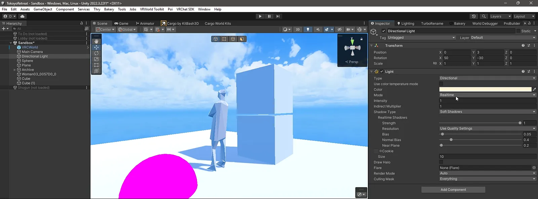
Task: Open Shadow Type Soft Shadows dropdown
Action: (x=488, y=112)
